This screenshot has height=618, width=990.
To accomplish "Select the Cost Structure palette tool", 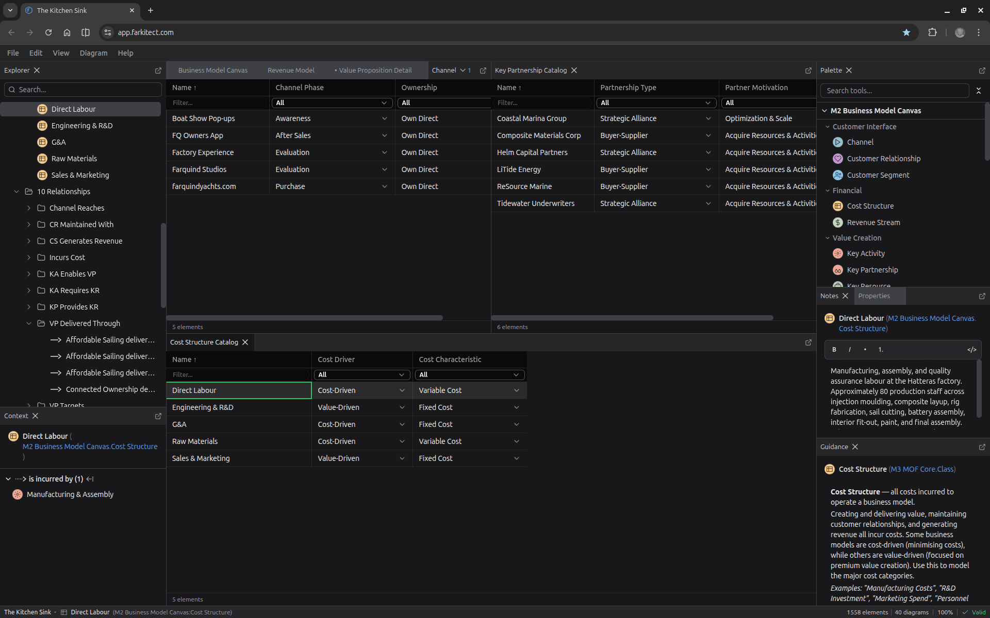I will click(x=863, y=206).
